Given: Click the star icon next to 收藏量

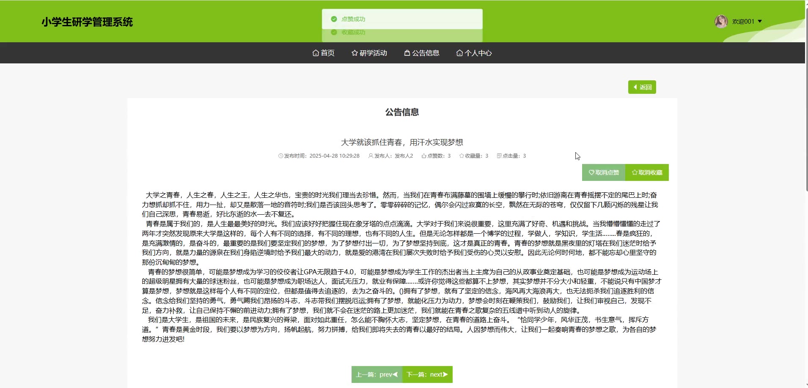Looking at the screenshot, I should [462, 156].
